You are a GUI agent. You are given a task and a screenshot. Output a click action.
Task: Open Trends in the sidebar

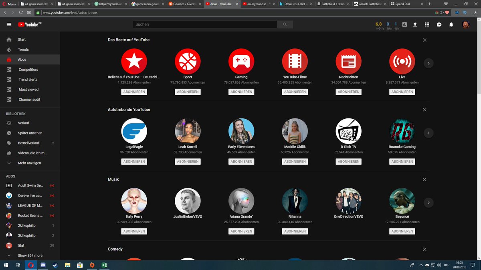click(30, 50)
